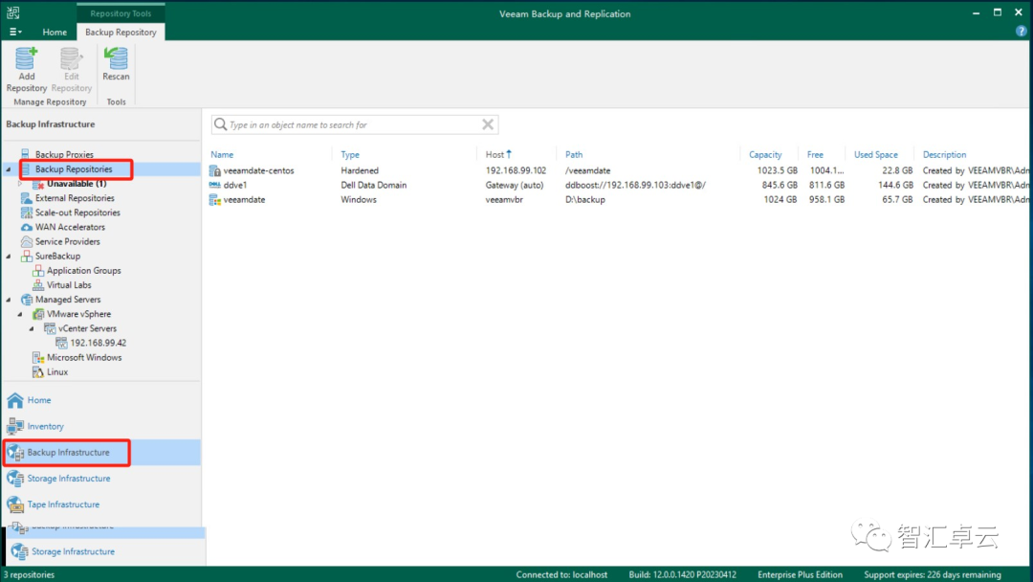Click the WAN Accelerators cloud icon
1033x582 pixels.
pos(26,227)
